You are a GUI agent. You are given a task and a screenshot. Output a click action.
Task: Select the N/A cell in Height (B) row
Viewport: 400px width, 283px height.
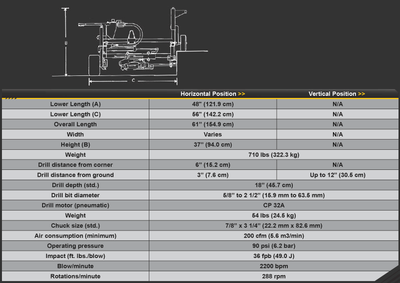coord(337,145)
